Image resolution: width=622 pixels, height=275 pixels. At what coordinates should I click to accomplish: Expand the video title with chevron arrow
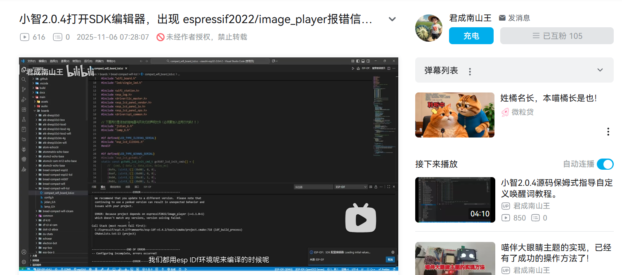392,19
